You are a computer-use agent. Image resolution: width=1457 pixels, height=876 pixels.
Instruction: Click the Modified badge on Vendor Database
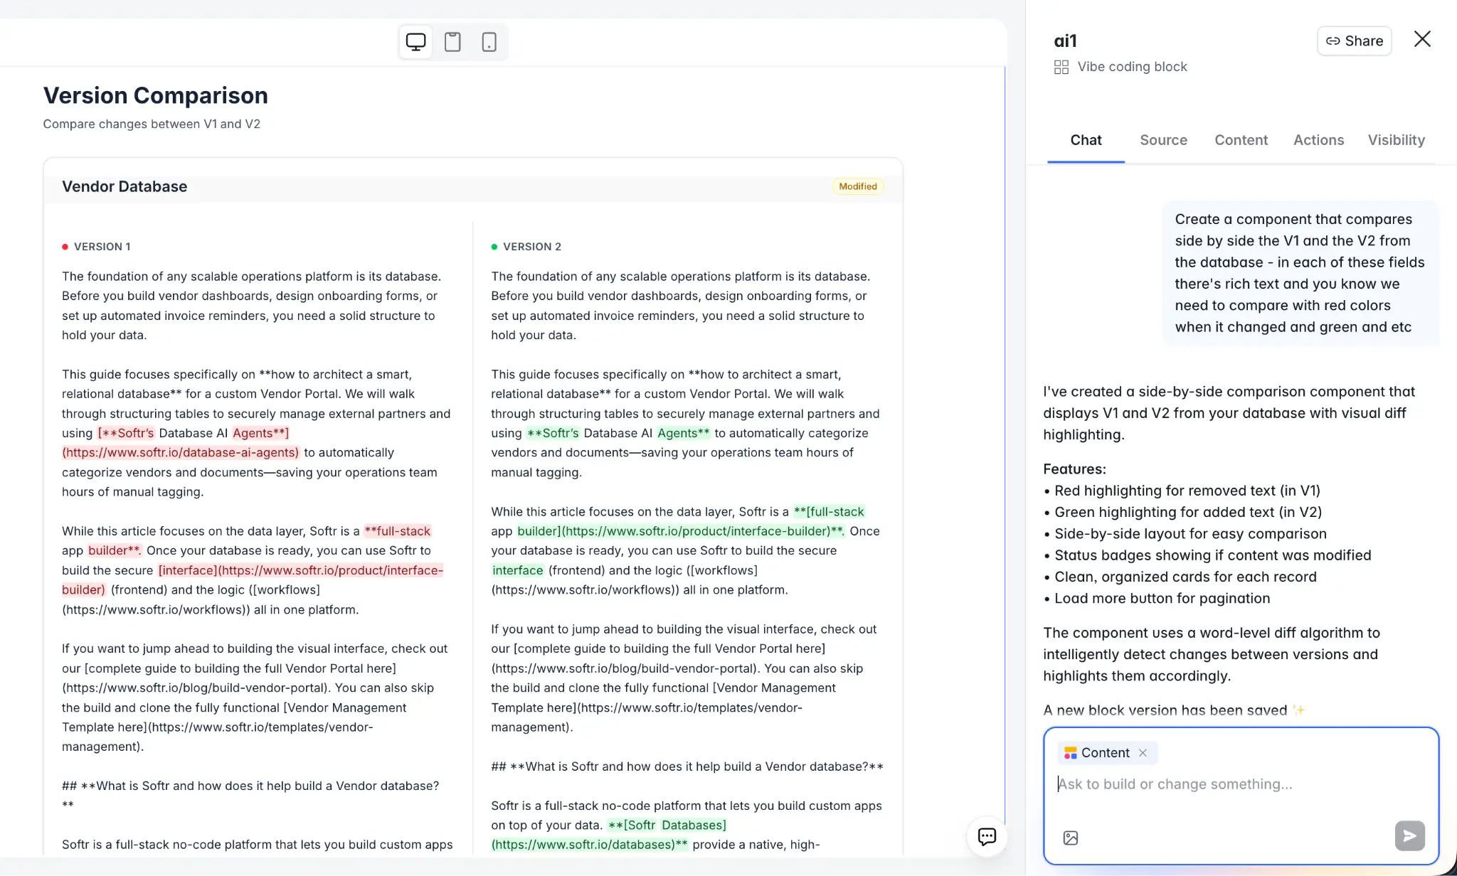(857, 186)
